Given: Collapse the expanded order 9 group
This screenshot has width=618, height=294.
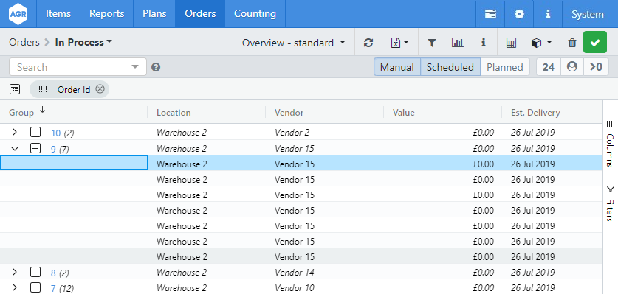Looking at the screenshot, I should [x=15, y=149].
